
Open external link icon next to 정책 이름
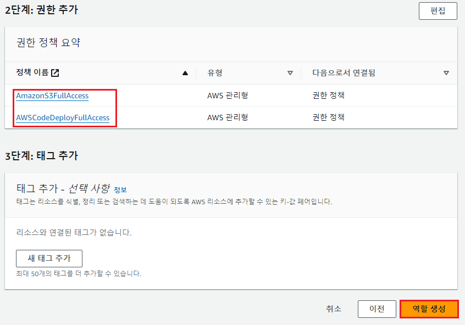click(55, 72)
